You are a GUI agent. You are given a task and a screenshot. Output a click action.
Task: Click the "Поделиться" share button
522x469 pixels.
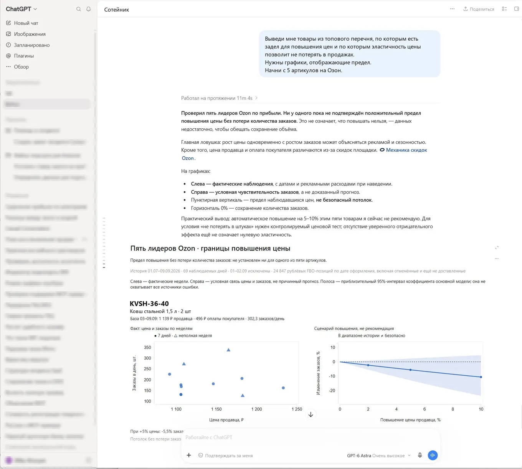[x=479, y=9]
